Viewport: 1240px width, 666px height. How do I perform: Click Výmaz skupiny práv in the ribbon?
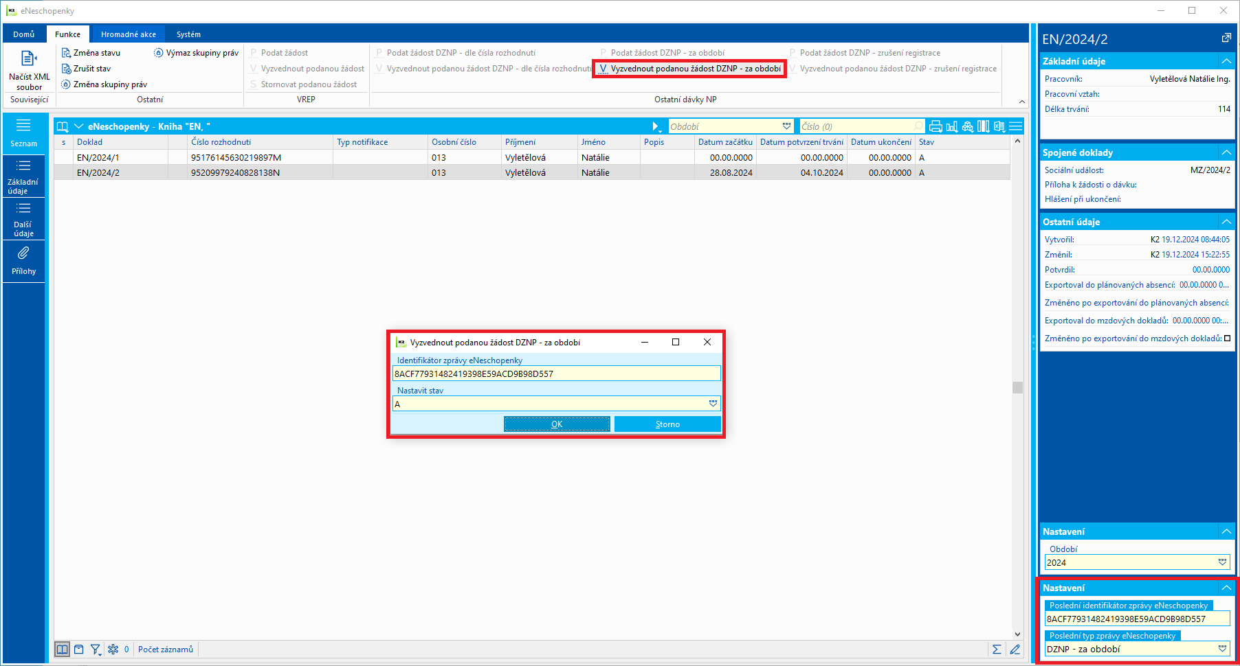(196, 53)
